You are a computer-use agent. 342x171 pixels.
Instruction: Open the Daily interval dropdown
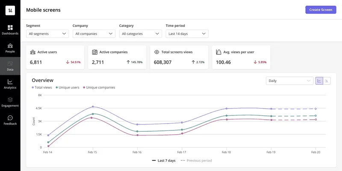point(290,81)
